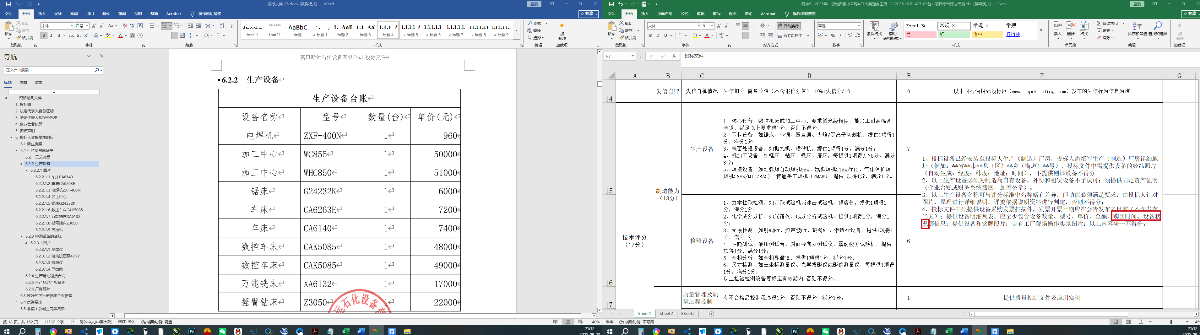Image resolution: width=1200 pixels, height=335 pixels.
Task: Click Word enclosed character (字) icon
Action: point(140,35)
